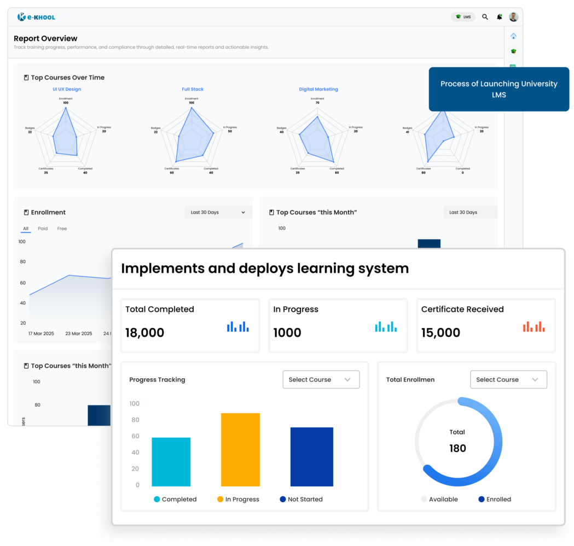574x546 pixels.
Task: Open Enrollment Last 30 Days dropdown
Action: [218, 212]
